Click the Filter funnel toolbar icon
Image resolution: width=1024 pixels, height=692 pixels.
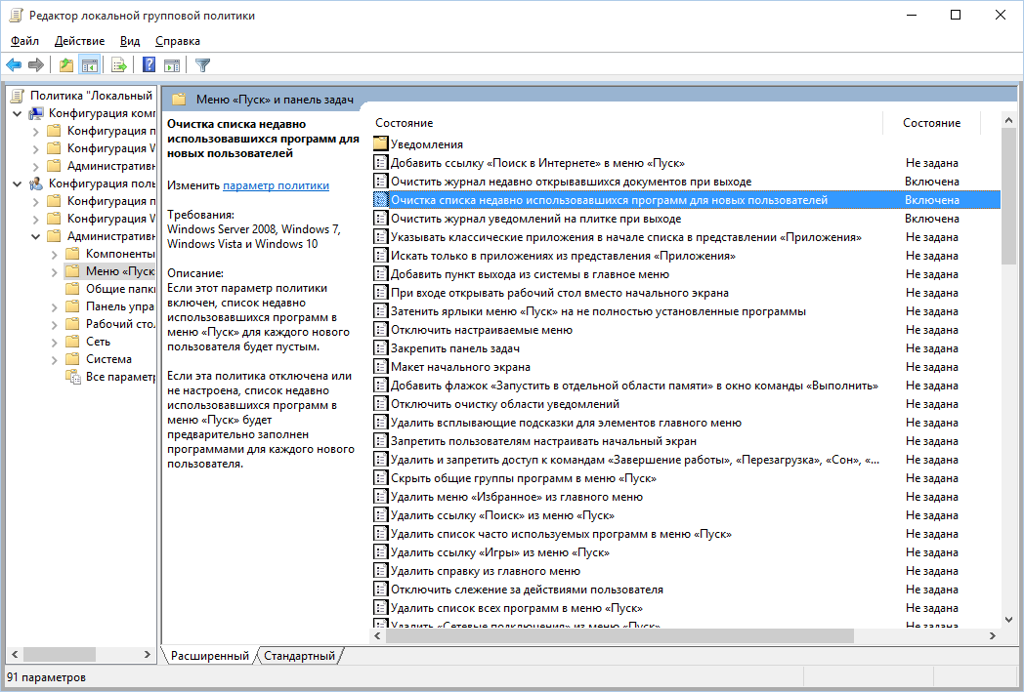click(x=202, y=65)
